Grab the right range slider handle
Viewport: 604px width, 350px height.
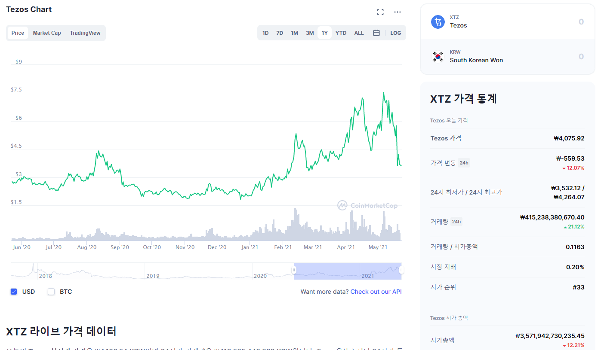[x=401, y=270]
